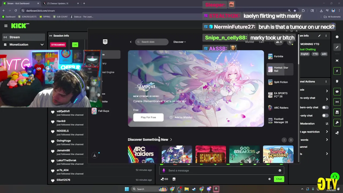Expand banned words chevron
343x193 pixels.
point(327,140)
